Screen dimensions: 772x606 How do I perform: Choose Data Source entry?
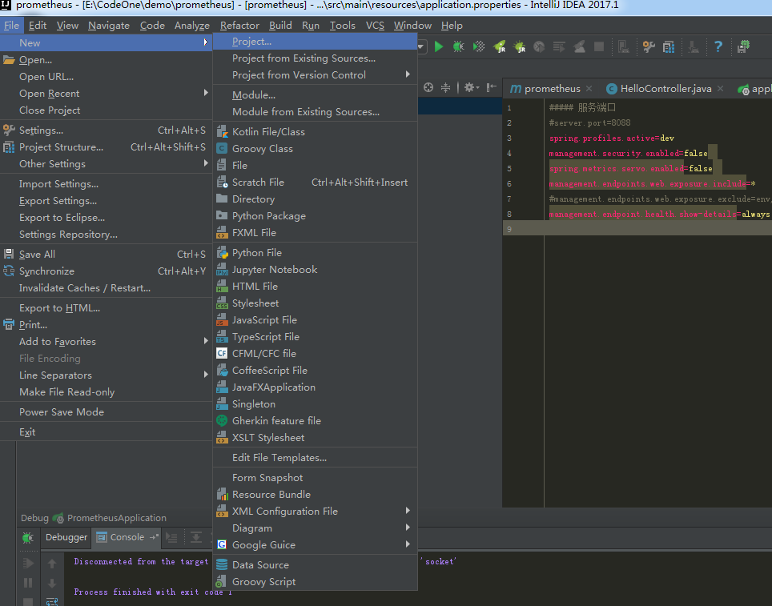point(315,564)
